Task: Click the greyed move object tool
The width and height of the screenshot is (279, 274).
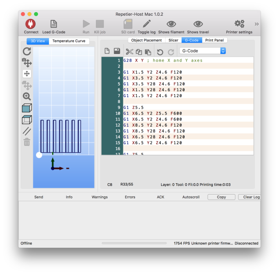Action: 27,85
